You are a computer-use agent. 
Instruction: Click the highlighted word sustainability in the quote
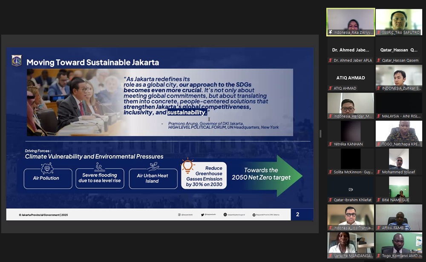[187, 113]
